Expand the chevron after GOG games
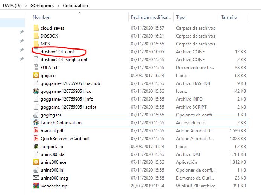Viewport: 261px width, 195px height. pyautogui.click(x=58, y=6)
